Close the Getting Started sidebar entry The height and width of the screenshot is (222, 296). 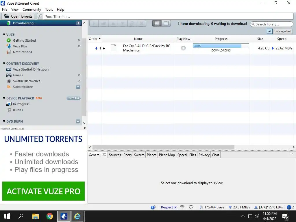79,40
